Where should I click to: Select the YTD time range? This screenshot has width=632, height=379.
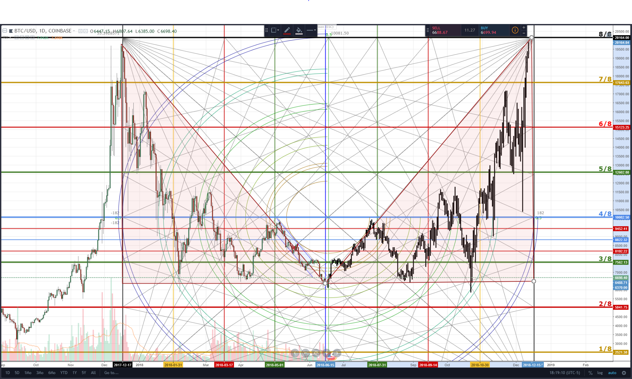click(64, 373)
